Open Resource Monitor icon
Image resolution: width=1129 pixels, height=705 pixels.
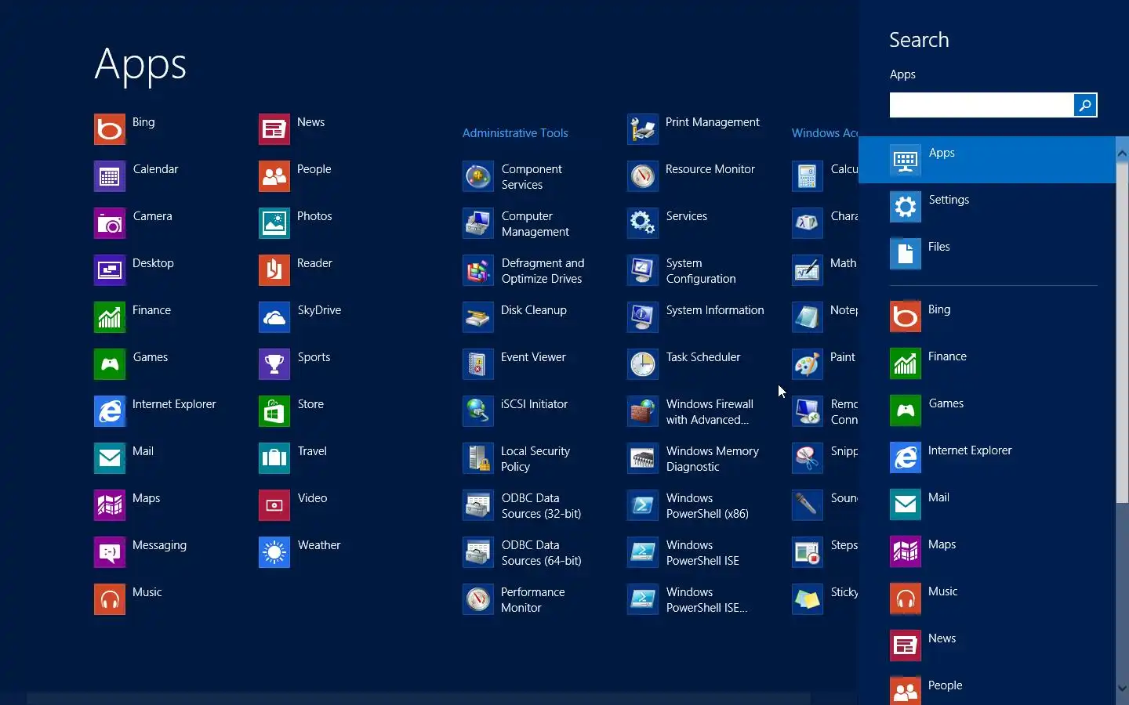click(x=643, y=176)
